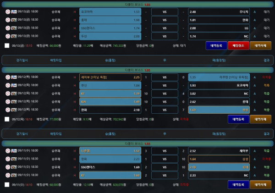The height and width of the screenshot is (193, 275).
Task: Check the box for the 09/11 betting slip
Action: [7, 184]
